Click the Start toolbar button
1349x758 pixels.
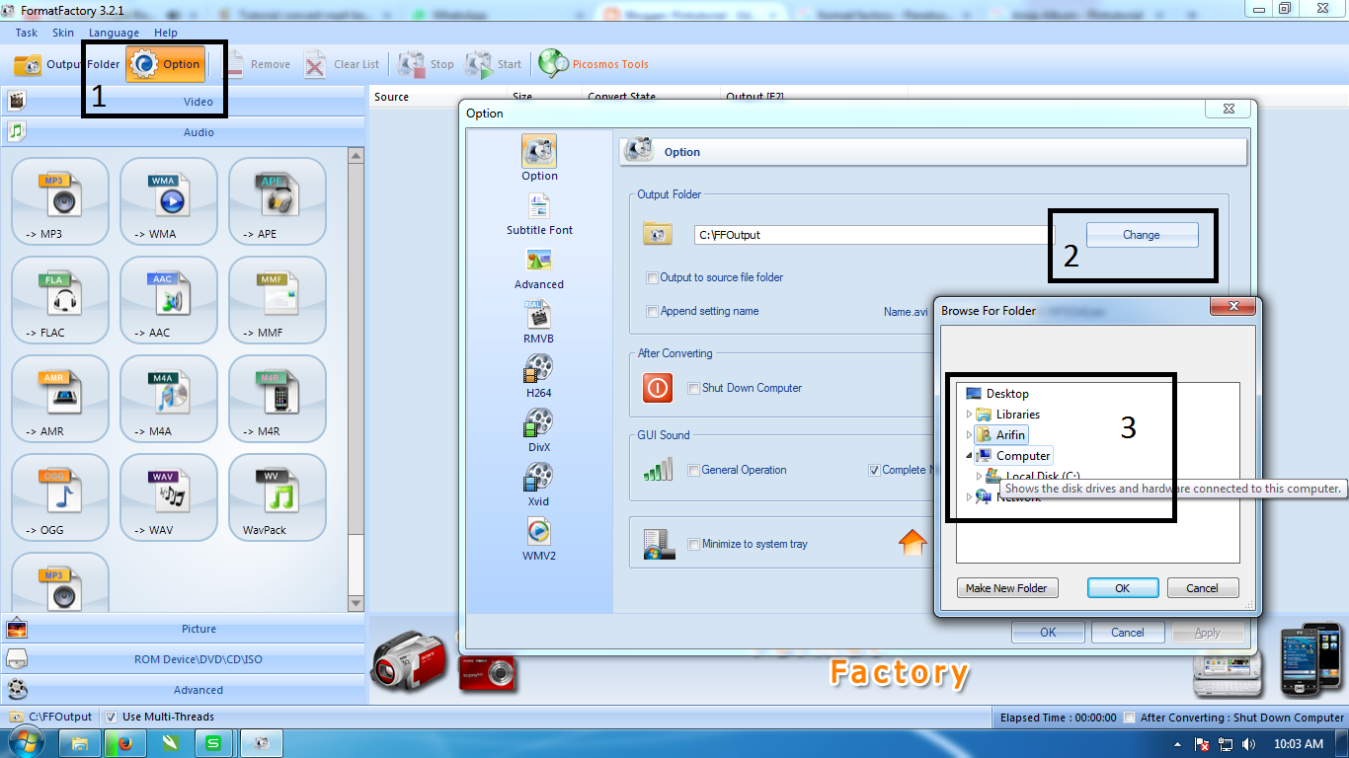point(493,64)
